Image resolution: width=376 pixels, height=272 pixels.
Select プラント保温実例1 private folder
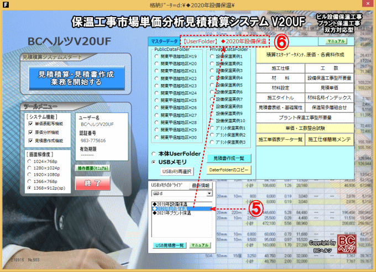click(x=212, y=128)
